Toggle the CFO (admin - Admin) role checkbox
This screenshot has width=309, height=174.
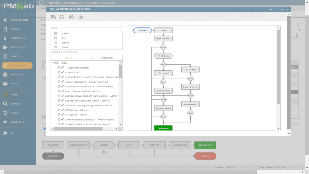pos(59,114)
